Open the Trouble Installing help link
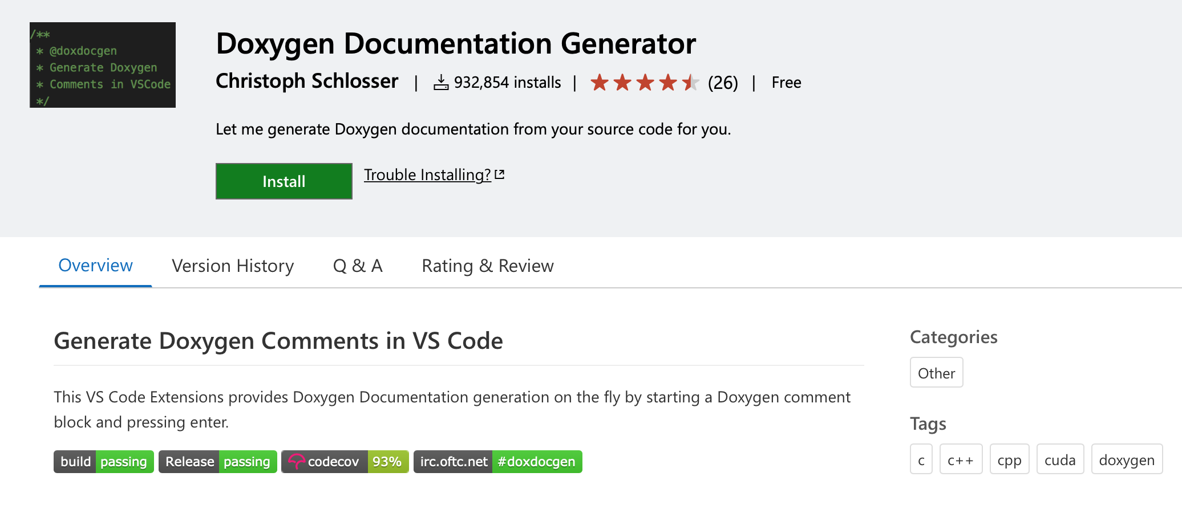This screenshot has width=1182, height=505. (x=427, y=174)
